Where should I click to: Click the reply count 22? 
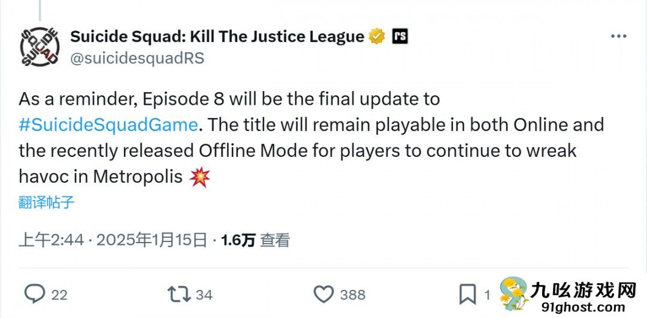tap(59, 295)
